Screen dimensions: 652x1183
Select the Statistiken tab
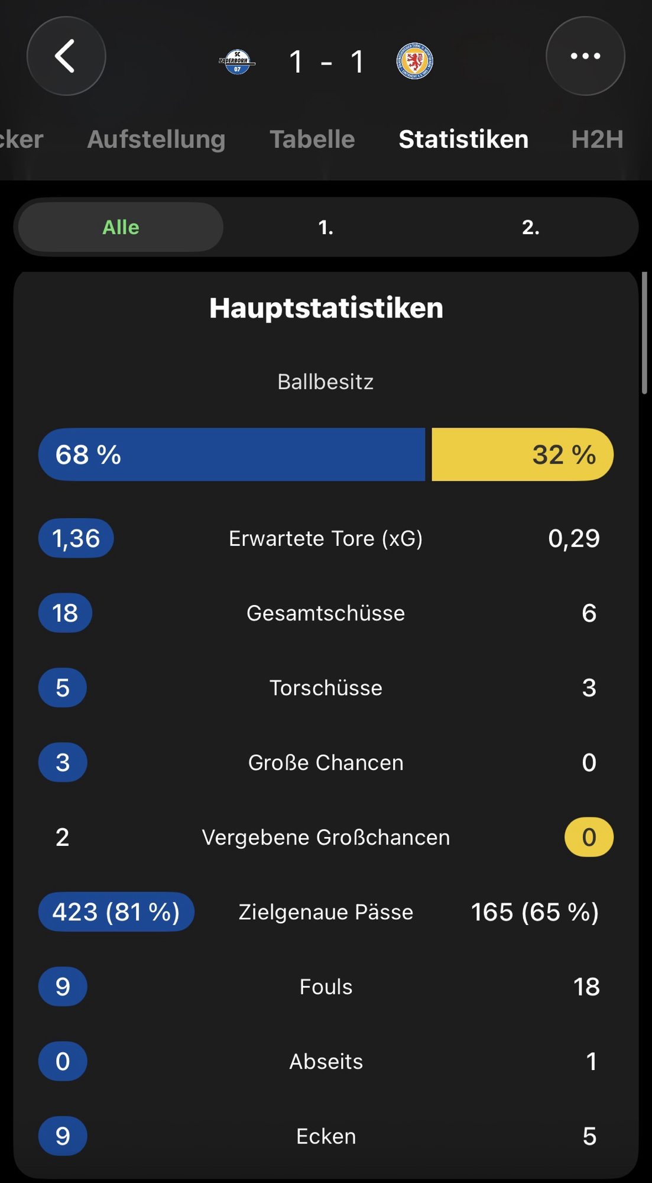pos(463,140)
